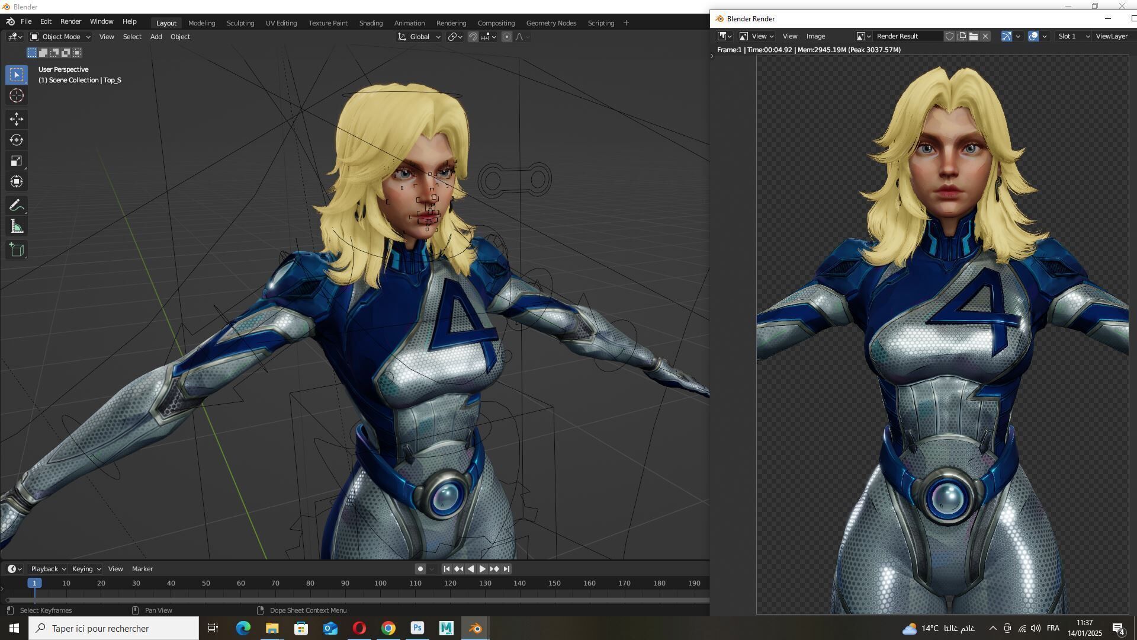Screen dimensions: 1137x640
Task: Select the Transform tool
Action: click(17, 182)
